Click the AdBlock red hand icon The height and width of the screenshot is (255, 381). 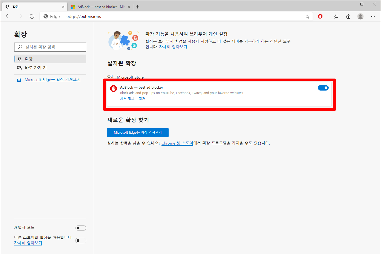pos(114,88)
